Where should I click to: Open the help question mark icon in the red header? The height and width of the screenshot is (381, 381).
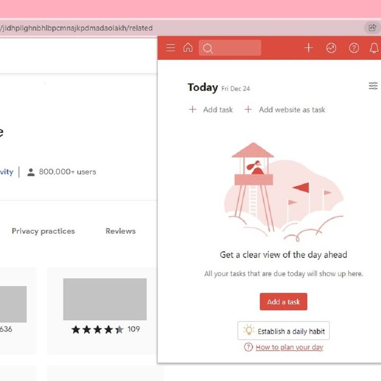pyautogui.click(x=354, y=48)
